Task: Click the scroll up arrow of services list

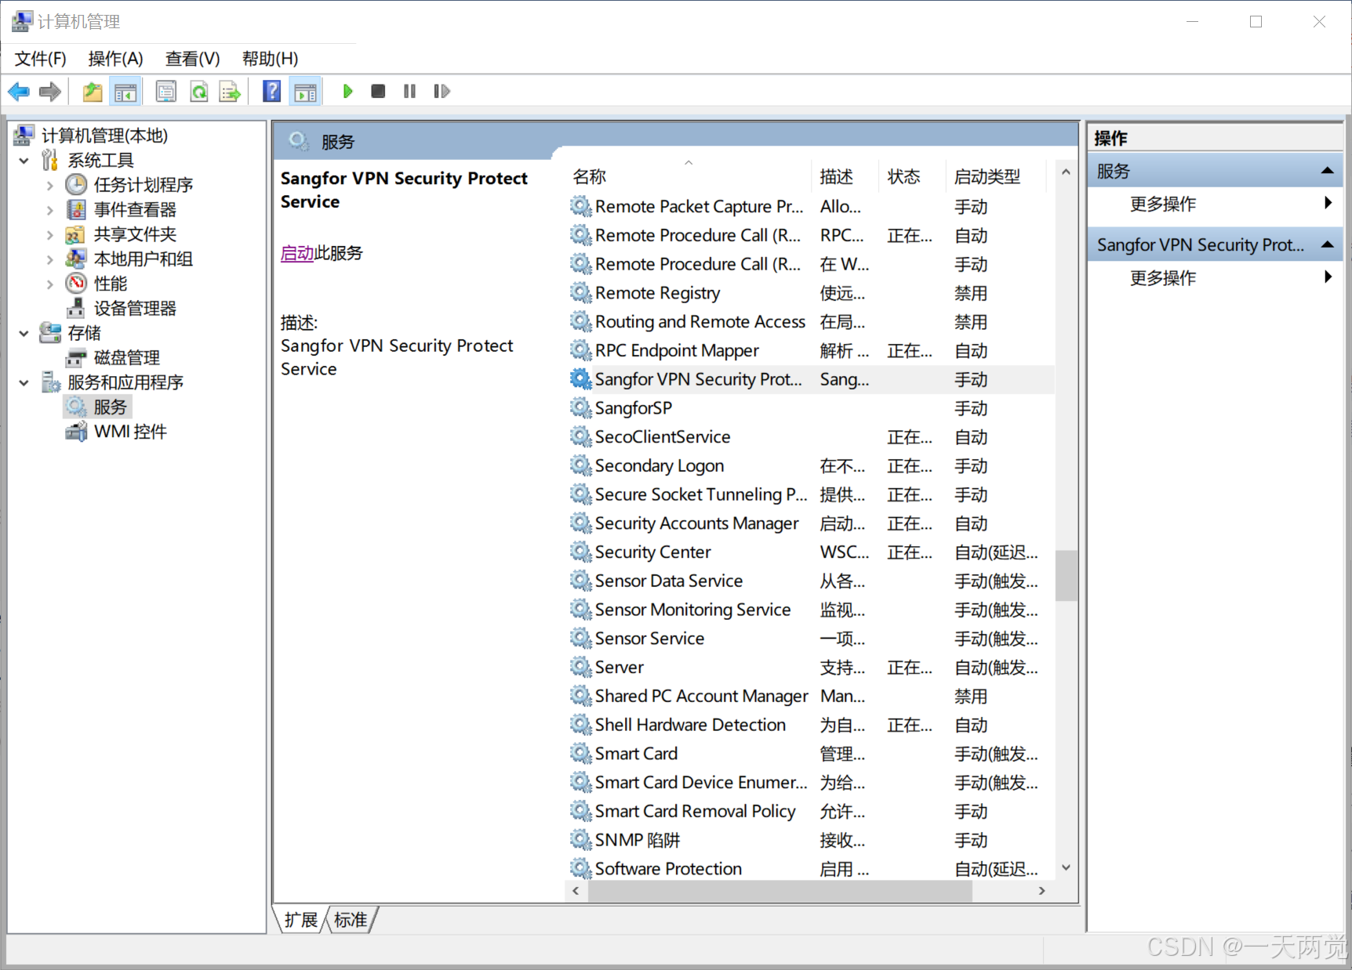Action: point(1066,172)
